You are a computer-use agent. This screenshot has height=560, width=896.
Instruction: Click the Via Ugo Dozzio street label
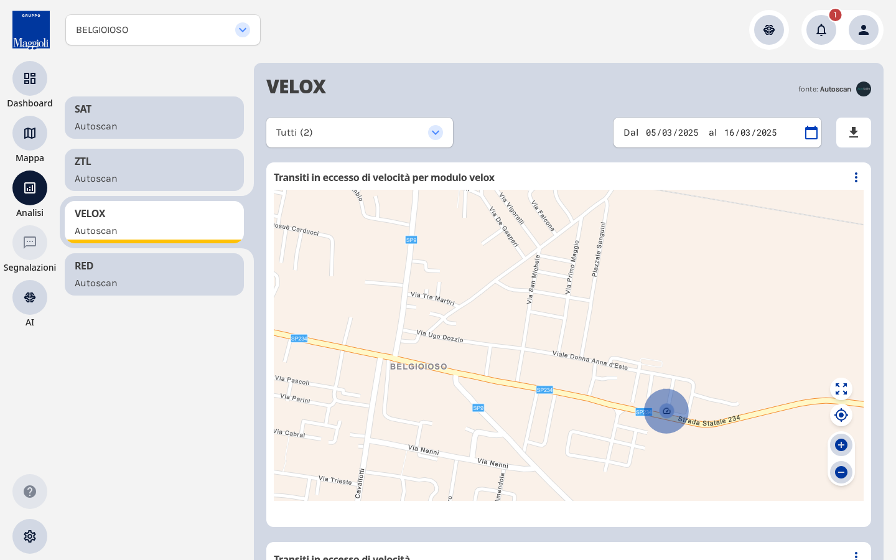tap(440, 336)
